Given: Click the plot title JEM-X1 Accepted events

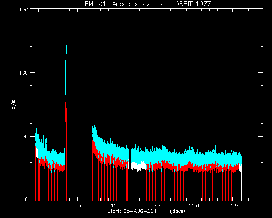Looking at the screenshot, I should tap(122, 4).
